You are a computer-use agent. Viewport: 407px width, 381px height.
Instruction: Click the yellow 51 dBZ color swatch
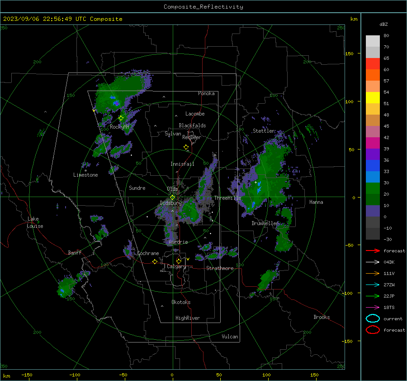(x=373, y=98)
